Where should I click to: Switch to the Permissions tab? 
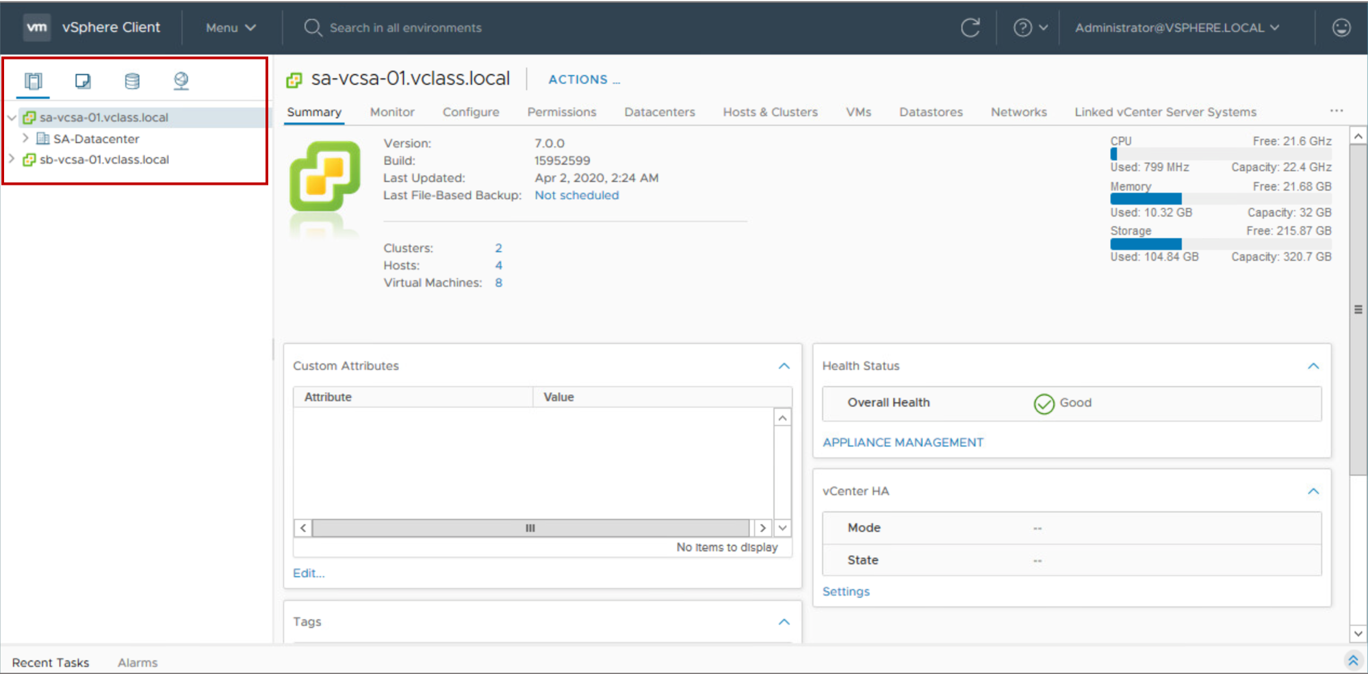point(562,112)
